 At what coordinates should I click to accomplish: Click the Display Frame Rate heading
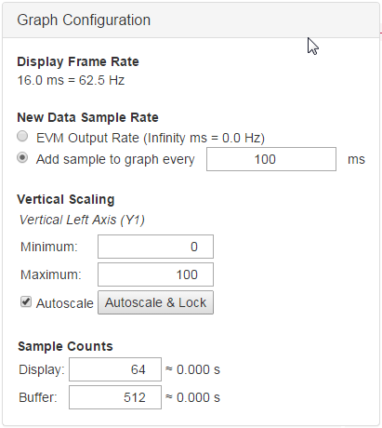(78, 61)
